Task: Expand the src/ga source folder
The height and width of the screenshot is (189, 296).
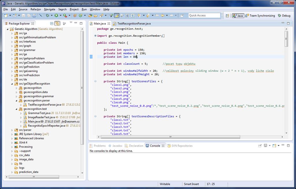Action: [12, 33]
